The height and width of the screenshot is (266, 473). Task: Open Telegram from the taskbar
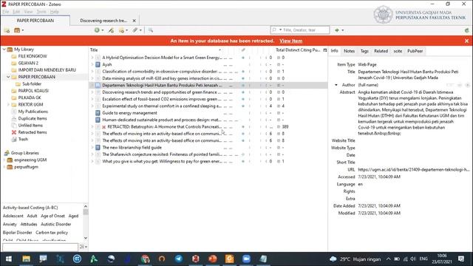click(x=179, y=259)
